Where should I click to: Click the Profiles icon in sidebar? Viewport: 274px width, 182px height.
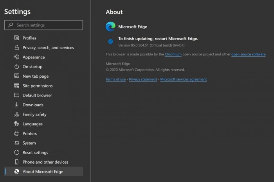[17, 38]
